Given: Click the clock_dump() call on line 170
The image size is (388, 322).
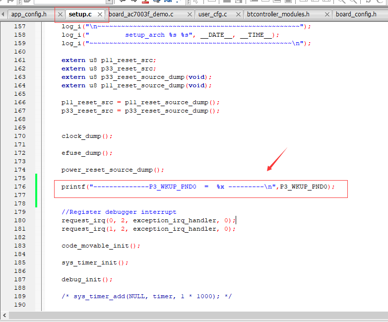Looking at the screenshot, I should (87, 136).
